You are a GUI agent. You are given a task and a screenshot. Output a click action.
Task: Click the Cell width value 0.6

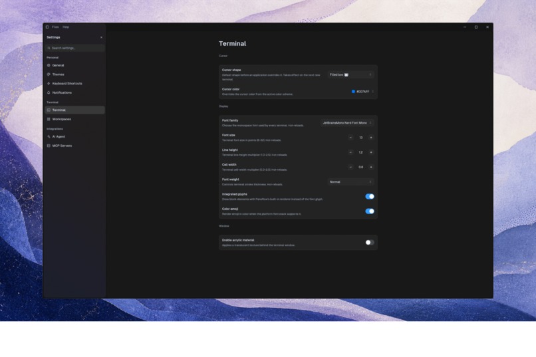pyautogui.click(x=360, y=167)
